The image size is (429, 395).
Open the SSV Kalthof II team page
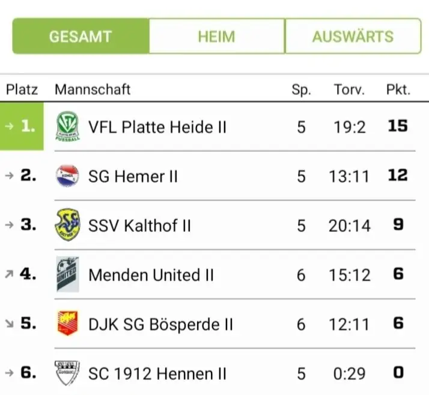point(139,225)
